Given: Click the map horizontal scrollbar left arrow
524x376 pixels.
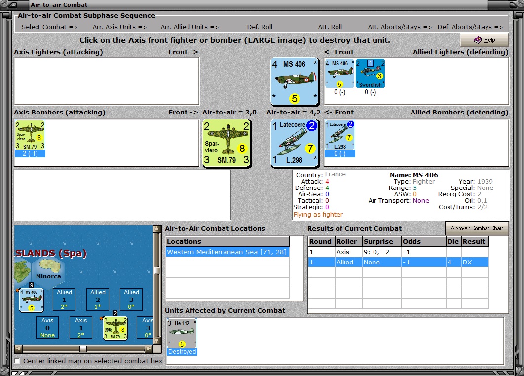Looking at the screenshot, I should coord(18,349).
